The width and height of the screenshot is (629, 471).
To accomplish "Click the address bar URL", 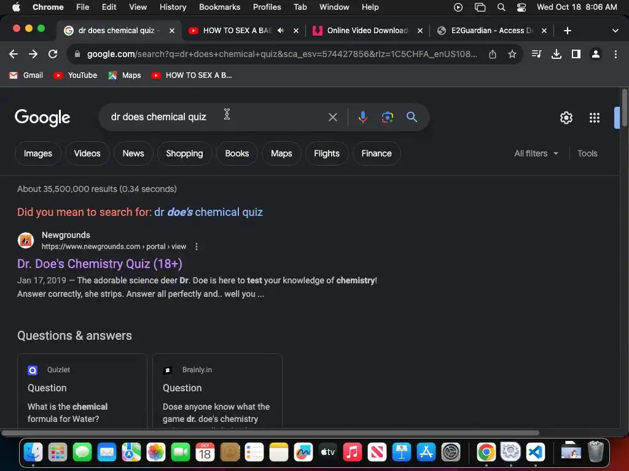I will click(x=281, y=54).
